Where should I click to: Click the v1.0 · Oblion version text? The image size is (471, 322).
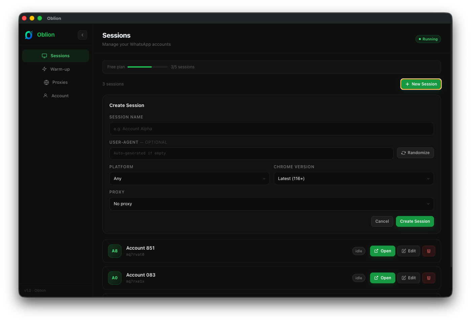point(35,290)
